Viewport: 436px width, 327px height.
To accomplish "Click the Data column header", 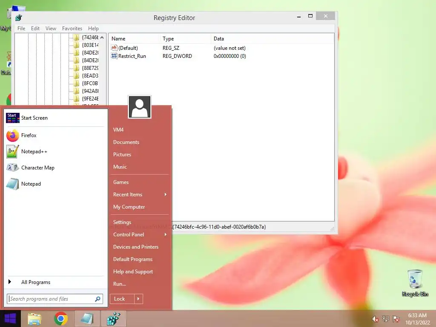I will [272, 39].
